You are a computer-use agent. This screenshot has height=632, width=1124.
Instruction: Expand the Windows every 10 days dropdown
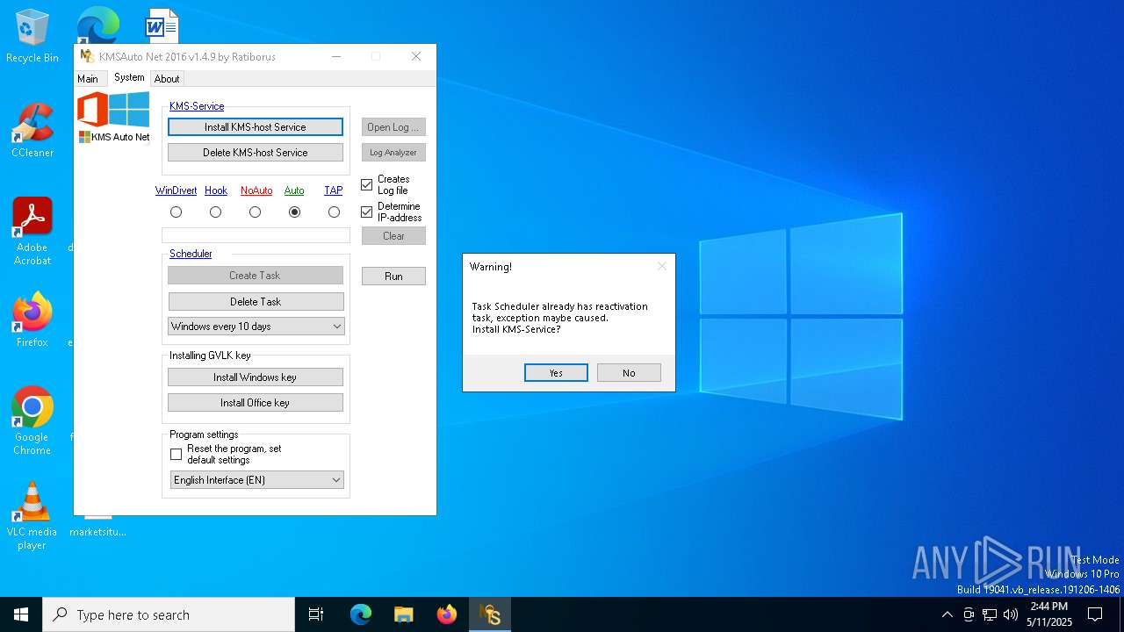click(x=256, y=327)
